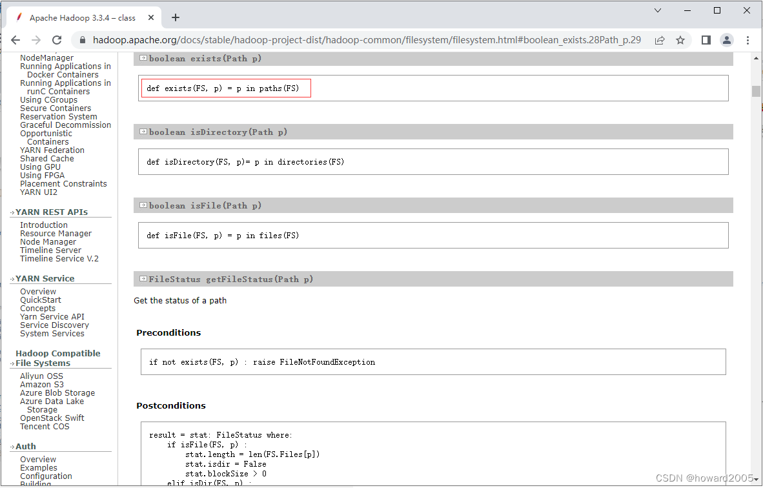Image resolution: width=763 pixels, height=488 pixels.
Task: Open Introduction under YARN REST APIs
Action: (44, 225)
